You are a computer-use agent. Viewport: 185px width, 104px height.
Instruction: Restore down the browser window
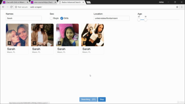coord(175,2)
